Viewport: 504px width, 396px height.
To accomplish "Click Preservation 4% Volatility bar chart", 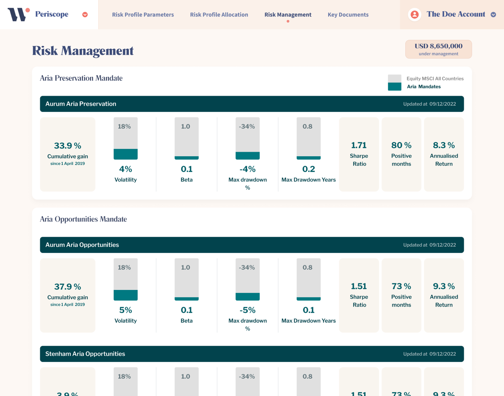I will (x=125, y=139).
